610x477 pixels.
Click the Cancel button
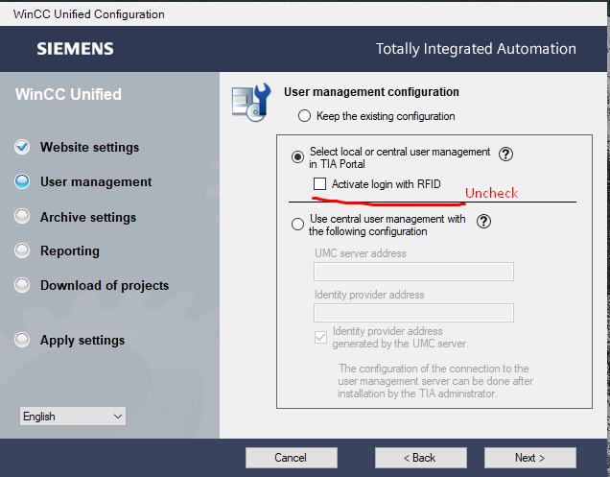(x=292, y=458)
